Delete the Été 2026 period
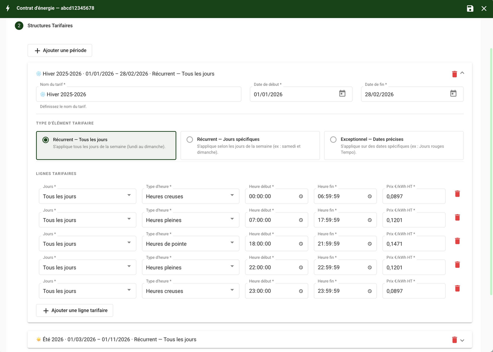 (x=454, y=340)
